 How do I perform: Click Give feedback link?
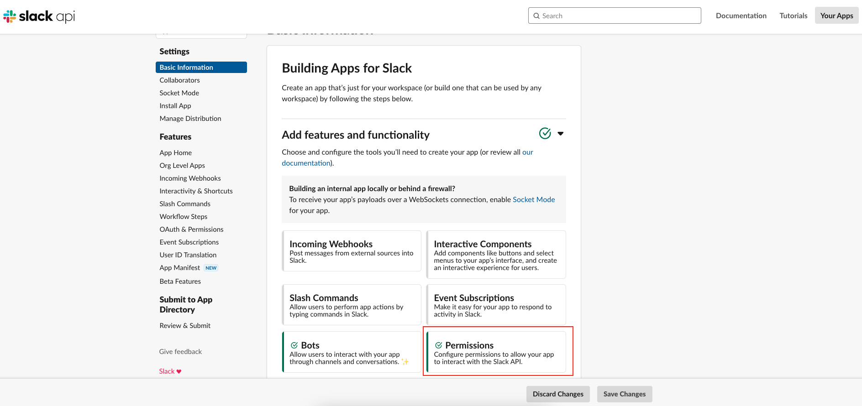pyautogui.click(x=180, y=352)
